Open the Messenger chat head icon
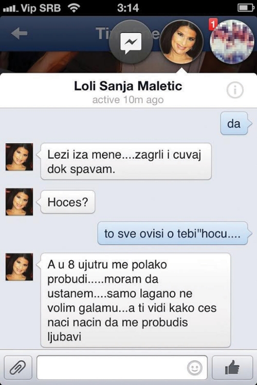Viewport: 257px width, 385px height. [131, 42]
